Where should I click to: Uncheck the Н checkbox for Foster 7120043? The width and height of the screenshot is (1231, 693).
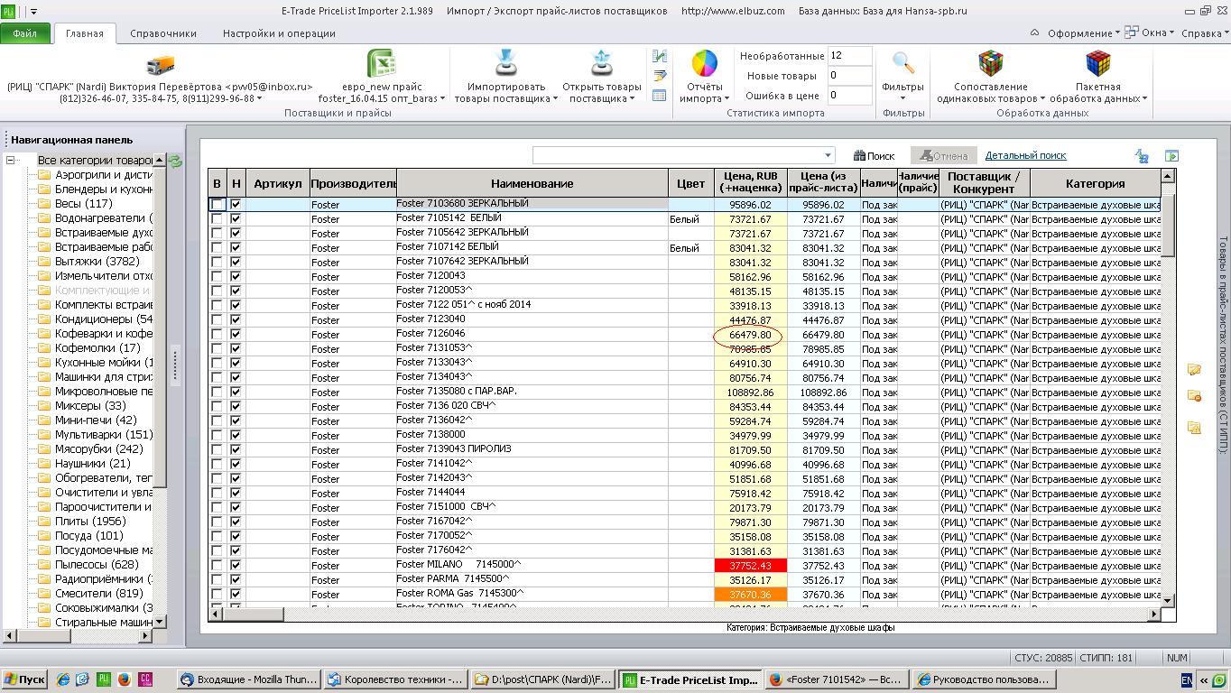pyautogui.click(x=236, y=277)
